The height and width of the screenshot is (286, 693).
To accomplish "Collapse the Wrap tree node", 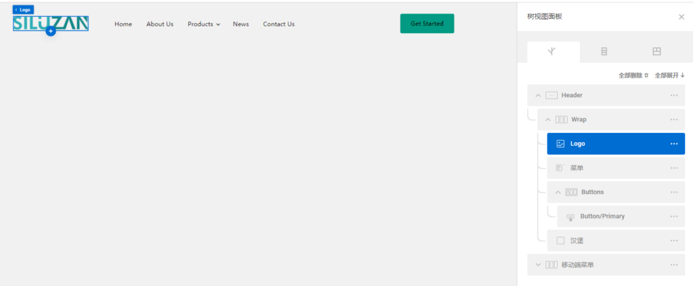I will (x=548, y=119).
